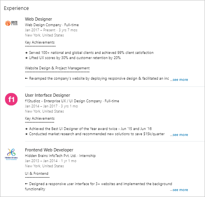
Task: Click Hidden Brains InfoTech Pvt. Ltd. name
Action: click(50, 156)
